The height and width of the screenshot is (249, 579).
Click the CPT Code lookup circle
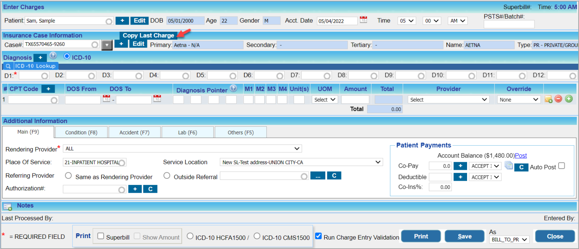[54, 100]
